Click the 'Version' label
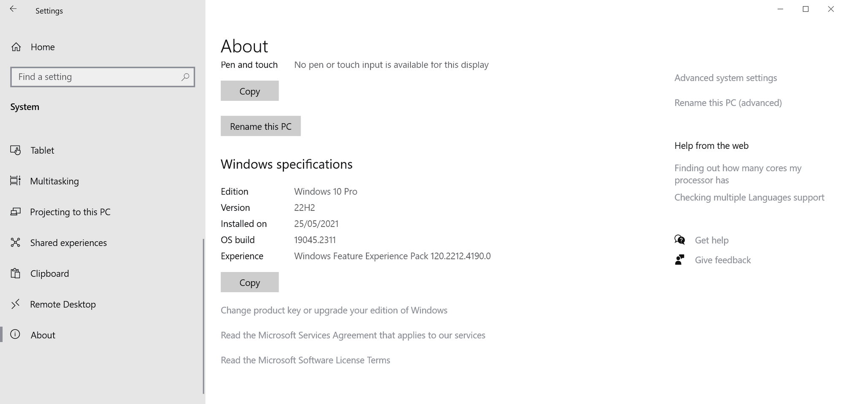Image resolution: width=844 pixels, height=404 pixels. coord(235,207)
